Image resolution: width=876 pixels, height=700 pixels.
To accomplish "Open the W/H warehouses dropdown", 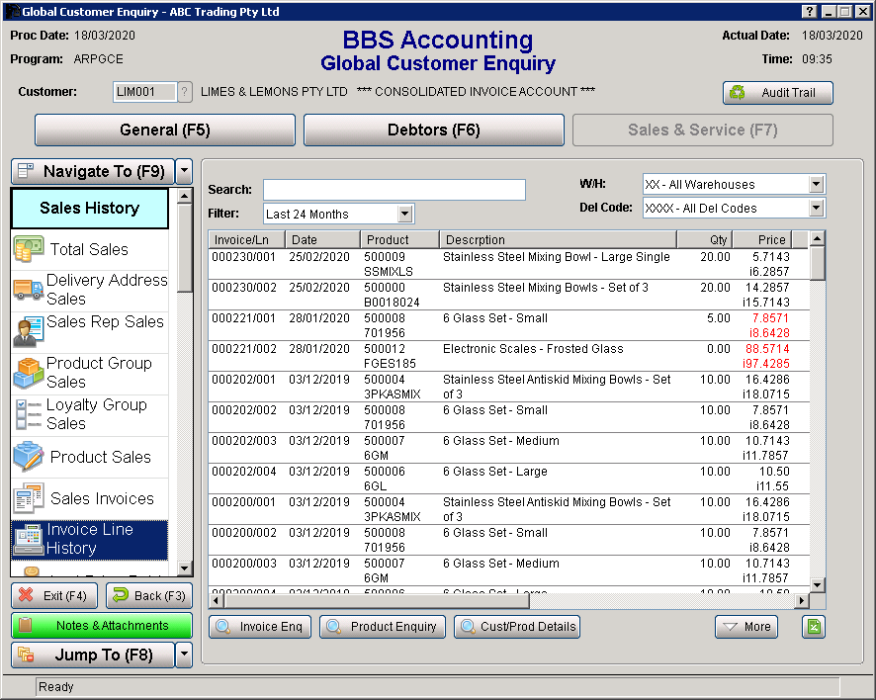I will 813,184.
